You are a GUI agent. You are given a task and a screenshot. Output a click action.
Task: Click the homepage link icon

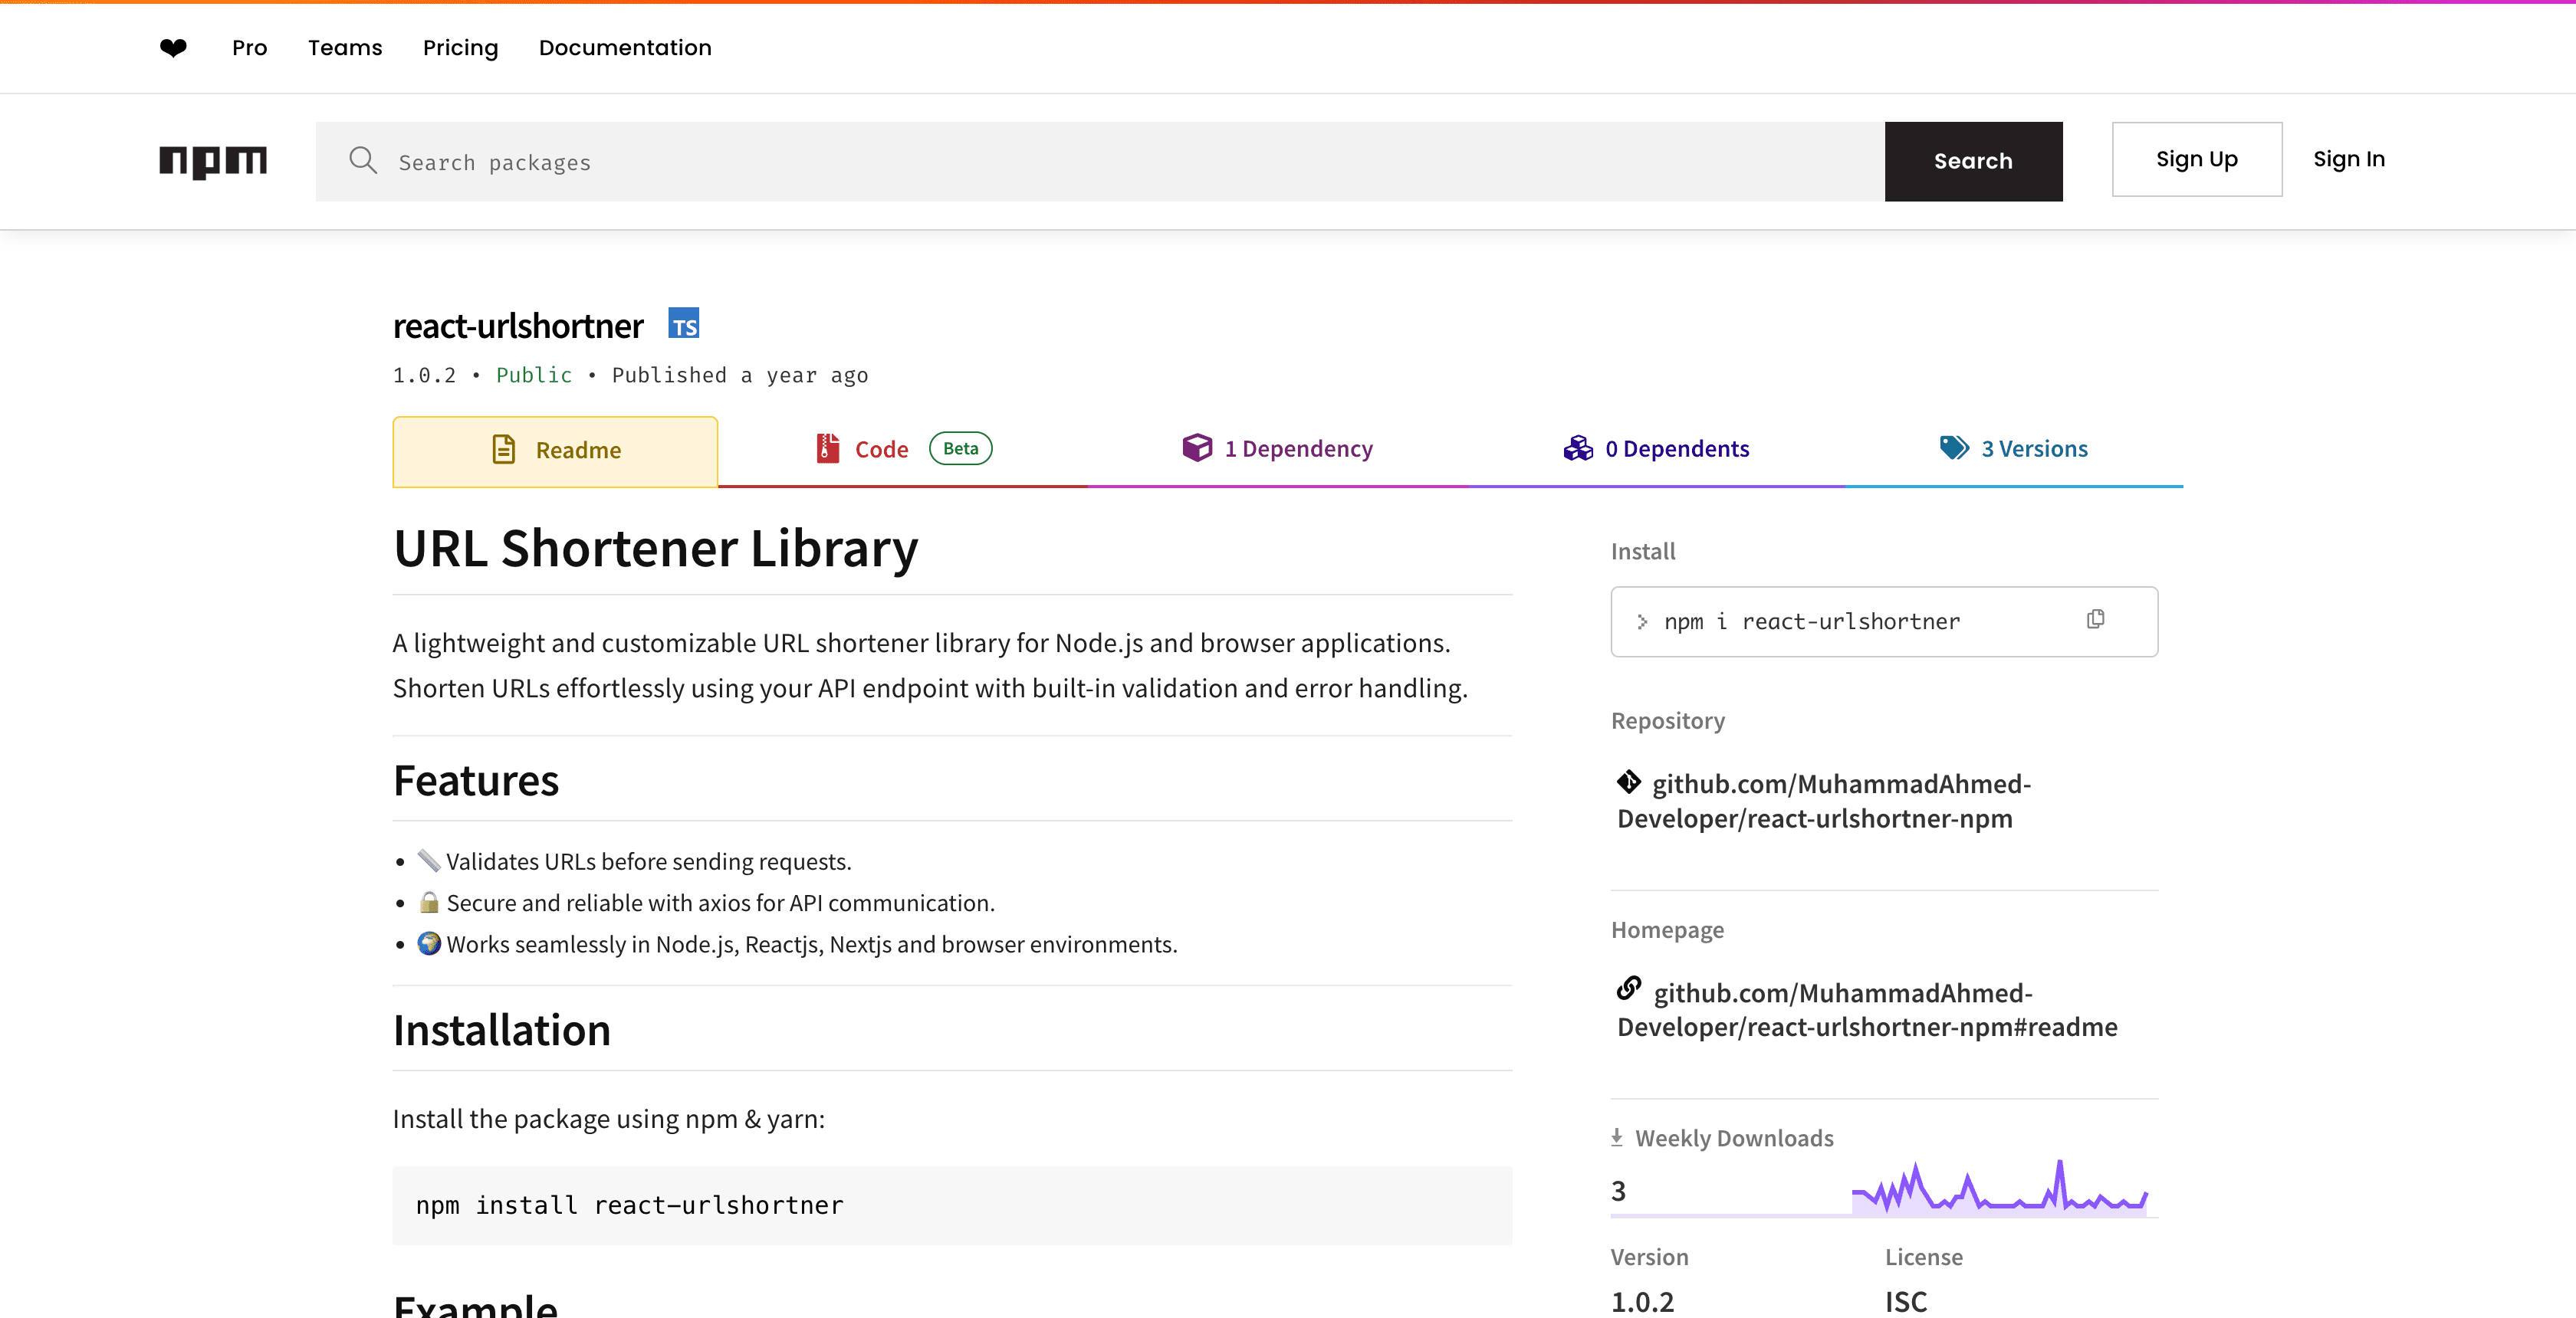pyautogui.click(x=1629, y=990)
